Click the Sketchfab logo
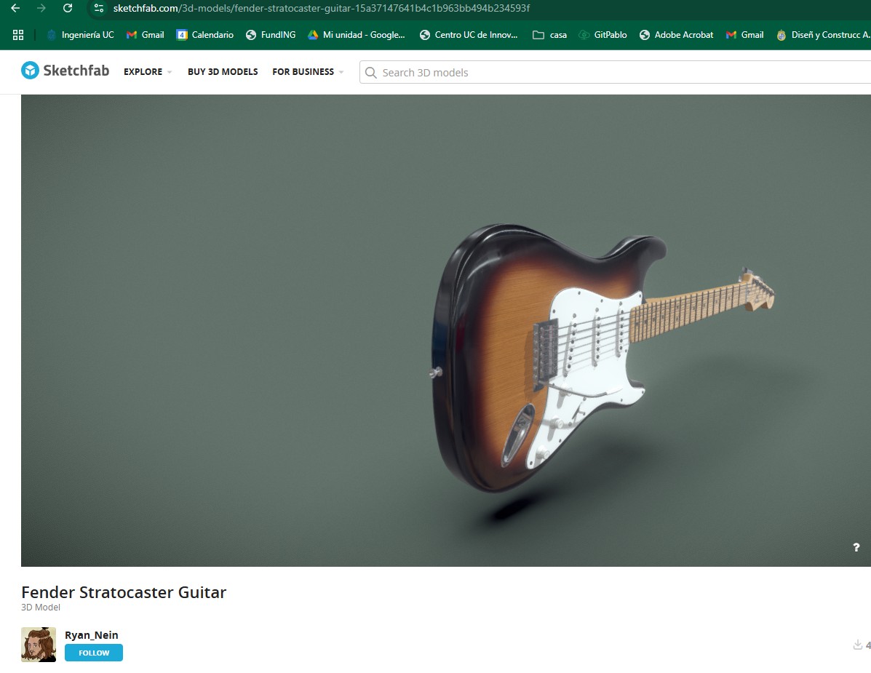Image resolution: width=871 pixels, height=673 pixels. pyautogui.click(x=65, y=71)
